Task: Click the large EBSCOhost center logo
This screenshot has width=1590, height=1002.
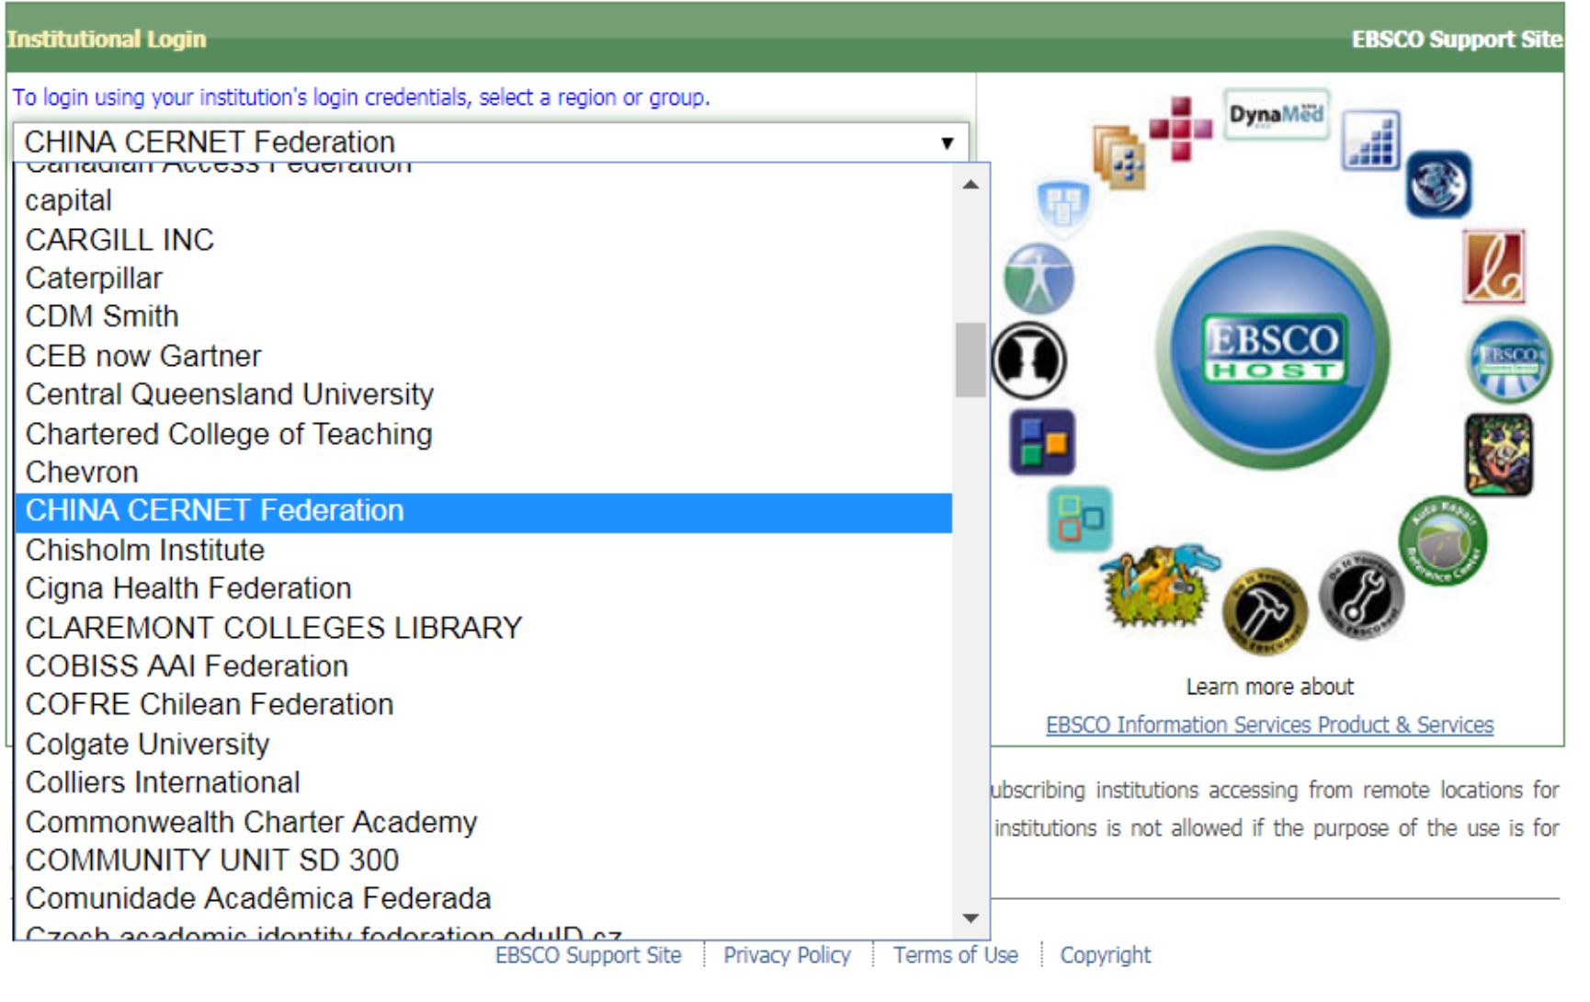Action: pos(1273,350)
